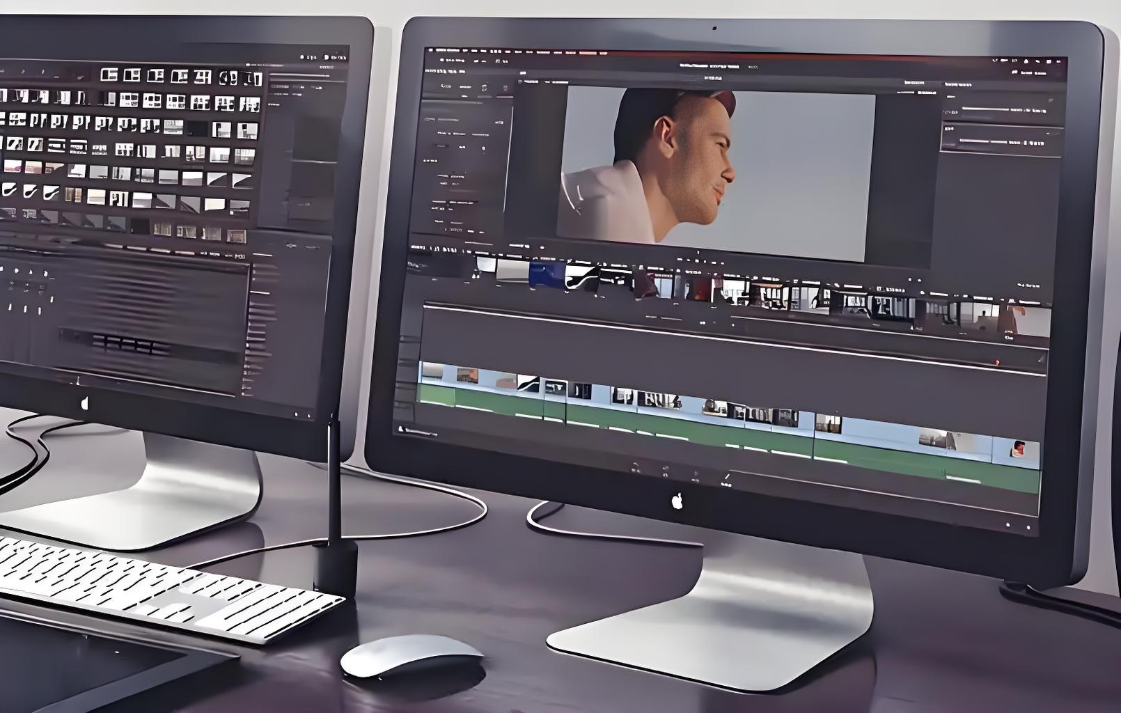The height and width of the screenshot is (713, 1121).
Task: Select the last timeline clip showing red figure
Action: point(1017,449)
